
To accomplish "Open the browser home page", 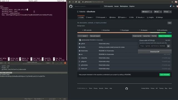I will coord(79,2).
